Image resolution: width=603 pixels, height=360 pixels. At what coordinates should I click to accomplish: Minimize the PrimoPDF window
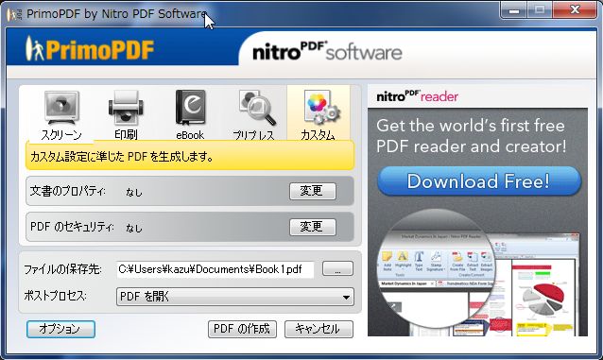514,10
